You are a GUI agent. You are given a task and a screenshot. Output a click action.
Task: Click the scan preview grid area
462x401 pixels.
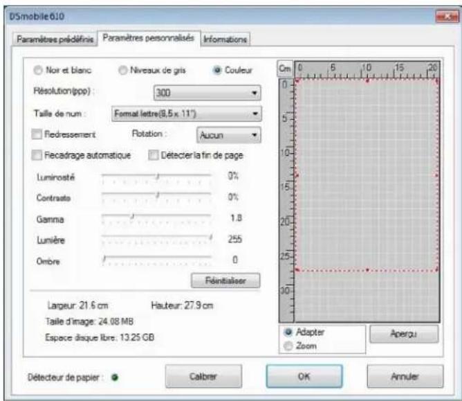click(x=367, y=201)
